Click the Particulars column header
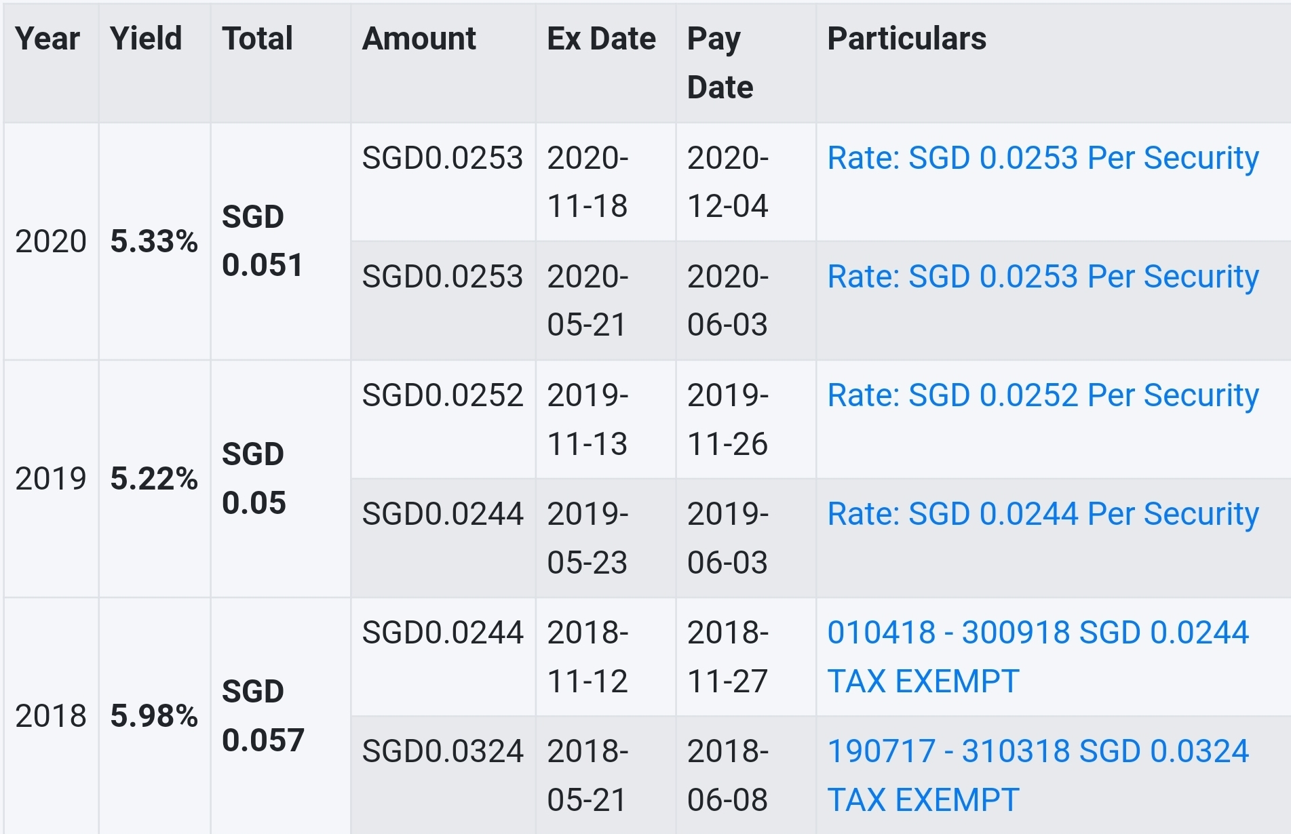Screen dimensions: 1291x834 pos(1054,63)
